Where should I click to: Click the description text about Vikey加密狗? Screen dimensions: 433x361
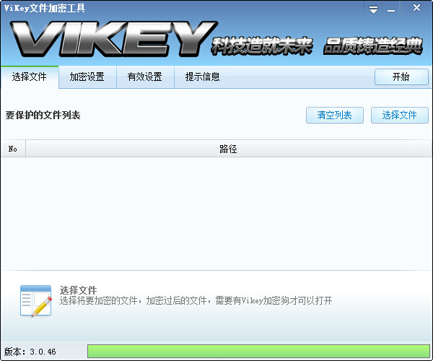coord(196,300)
